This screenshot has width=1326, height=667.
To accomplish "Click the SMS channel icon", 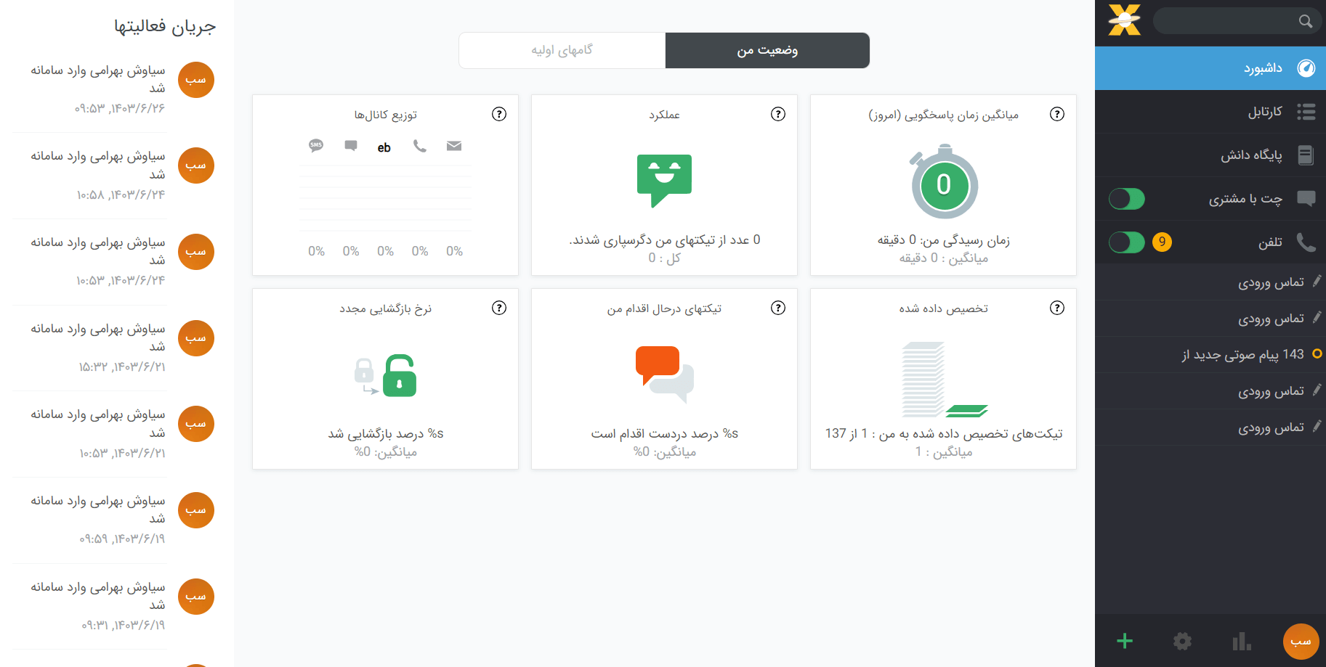I will [x=316, y=146].
